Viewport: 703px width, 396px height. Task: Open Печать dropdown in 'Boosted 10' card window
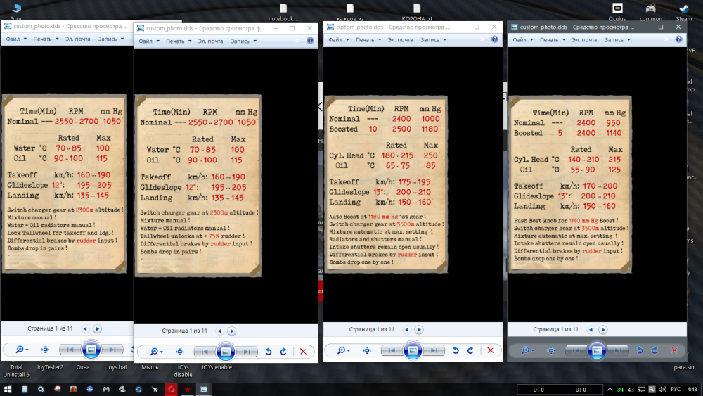click(368, 40)
